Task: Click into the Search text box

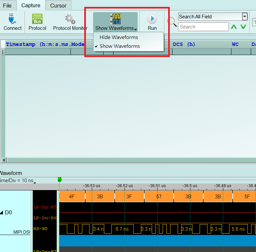Action: [x=203, y=27]
